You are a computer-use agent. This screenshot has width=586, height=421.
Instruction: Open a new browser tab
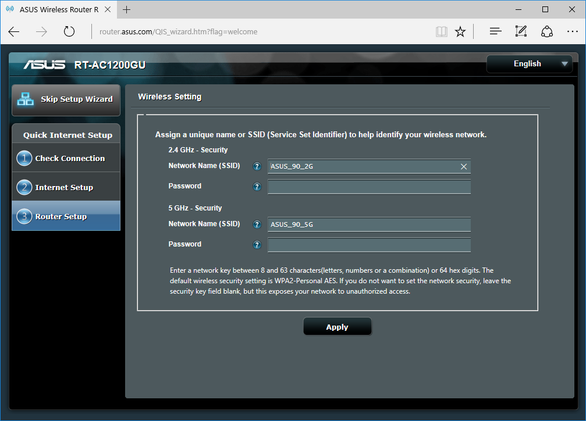click(x=127, y=10)
